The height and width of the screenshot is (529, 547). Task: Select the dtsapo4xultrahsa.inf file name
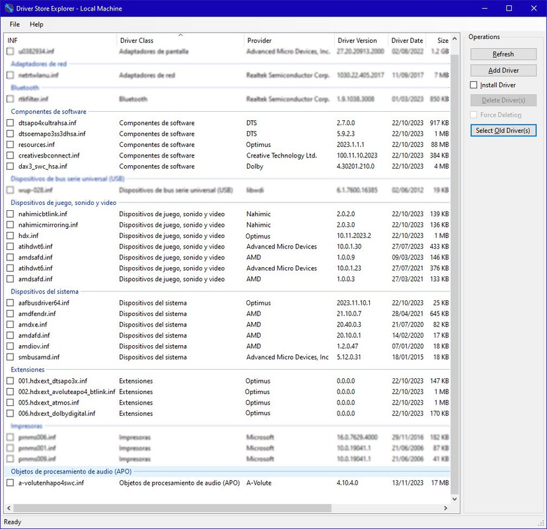(47, 123)
